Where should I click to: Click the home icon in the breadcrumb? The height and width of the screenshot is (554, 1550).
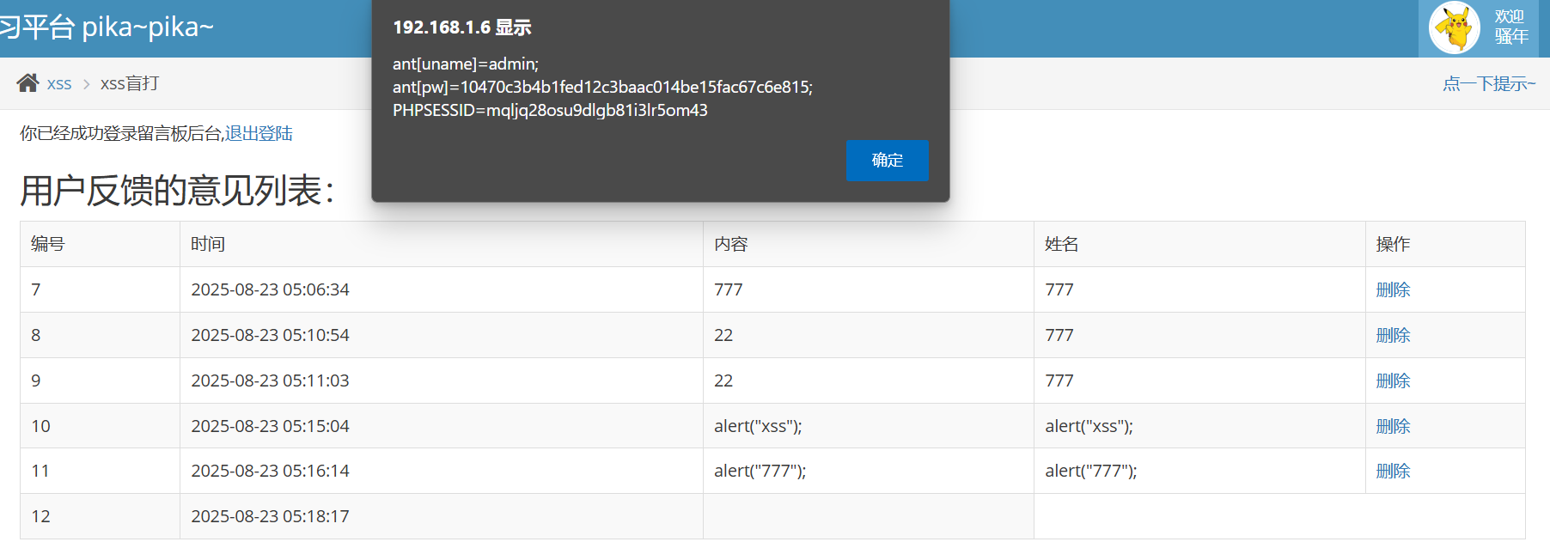27,83
